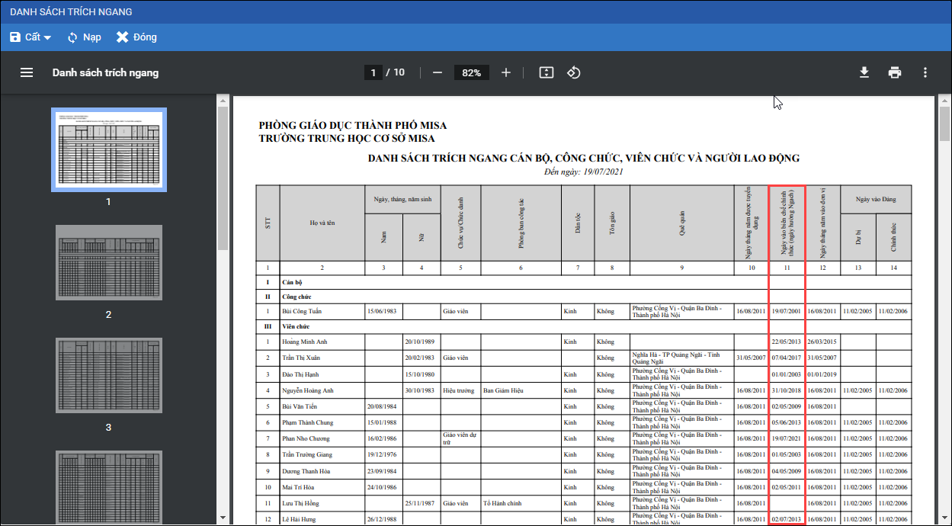Viewport: 952px width, 526px height.
Task: Click the thumbnail panel scrollbar up arrow
Action: [223, 100]
